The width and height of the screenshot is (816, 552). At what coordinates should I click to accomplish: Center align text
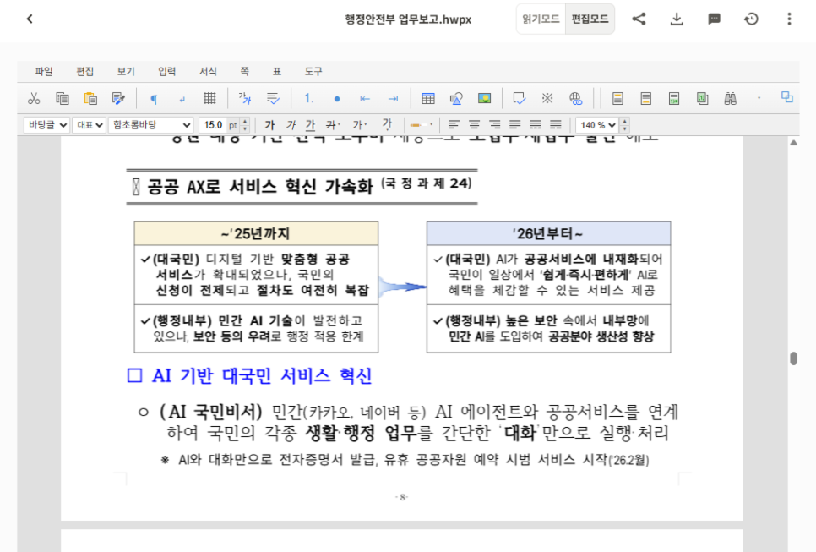click(x=474, y=125)
